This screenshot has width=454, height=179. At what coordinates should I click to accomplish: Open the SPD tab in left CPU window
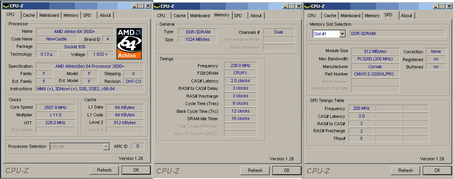tap(87, 15)
